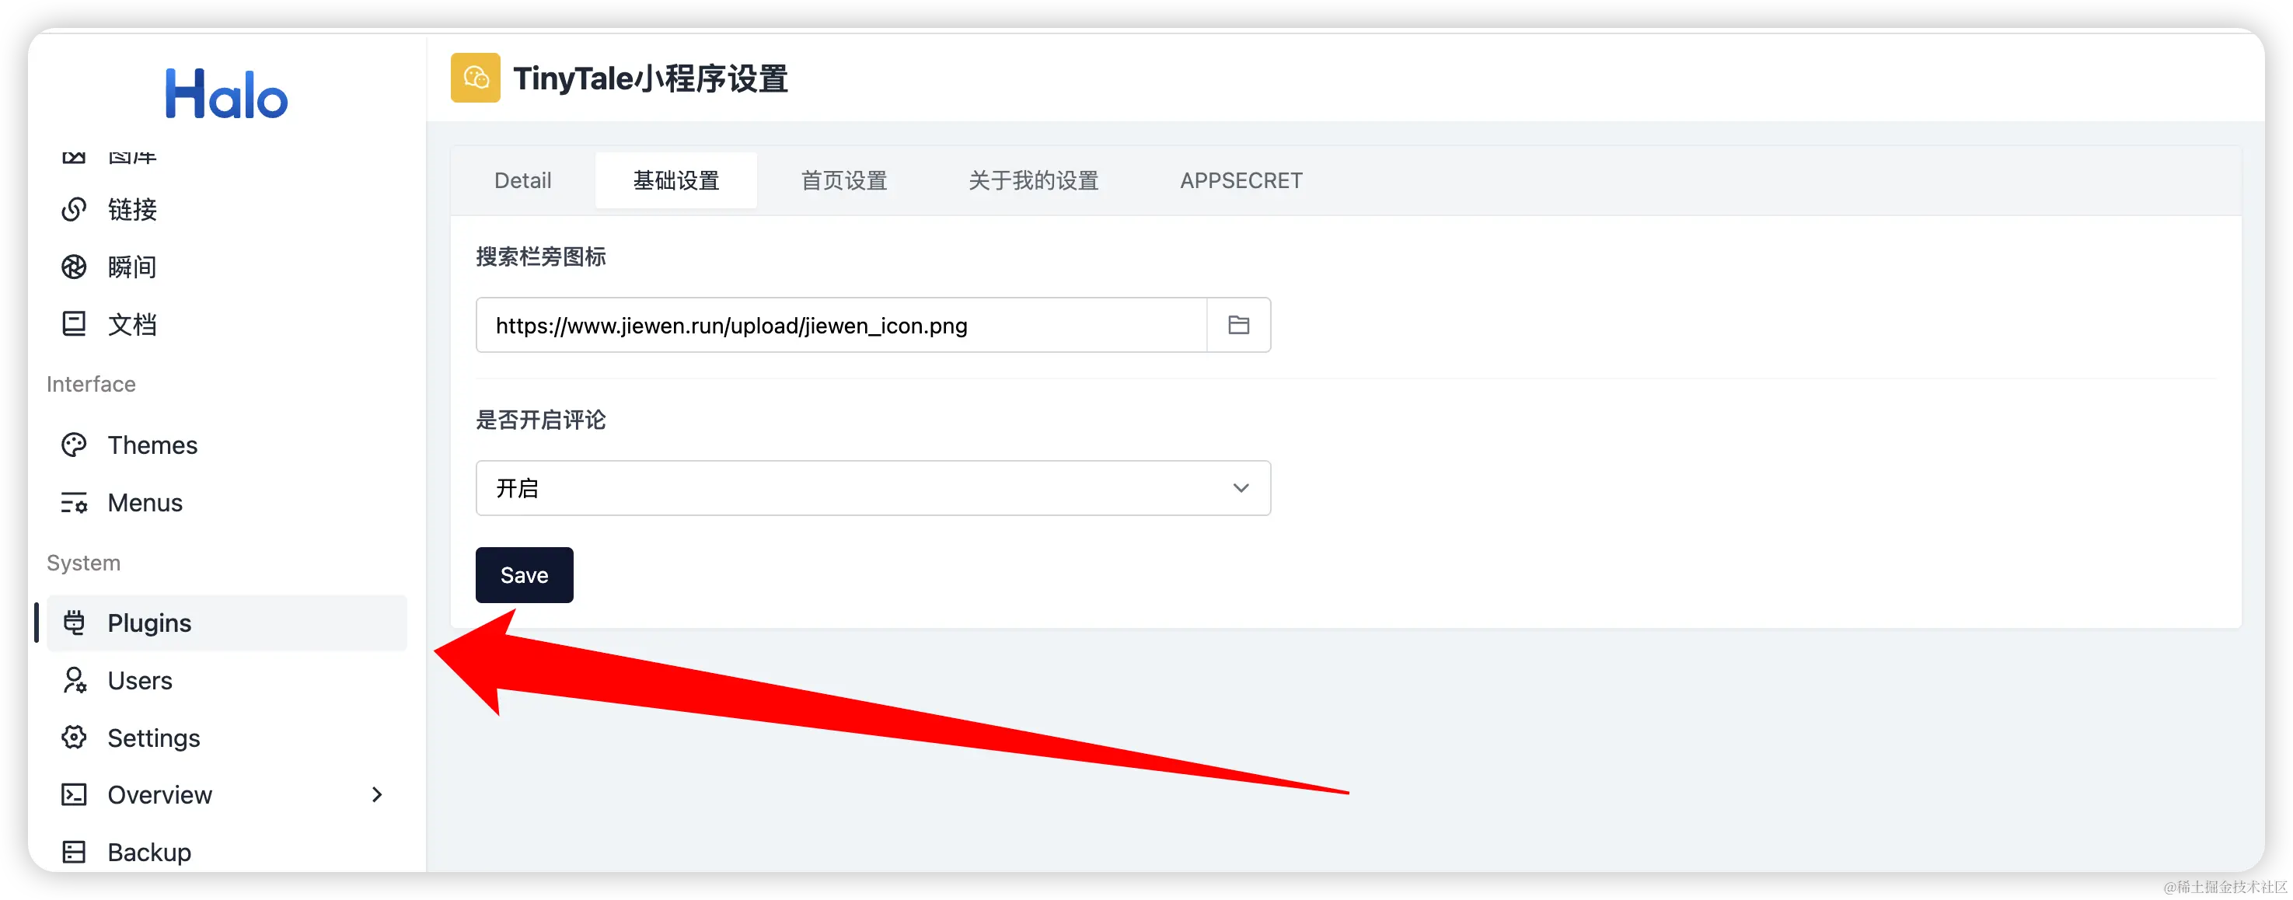Image resolution: width=2293 pixels, height=900 pixels.
Task: Switch to the 首页设置 tab
Action: click(x=844, y=181)
